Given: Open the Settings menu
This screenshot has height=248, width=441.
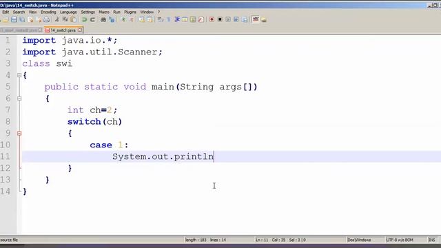Looking at the screenshot, I should (88, 12).
